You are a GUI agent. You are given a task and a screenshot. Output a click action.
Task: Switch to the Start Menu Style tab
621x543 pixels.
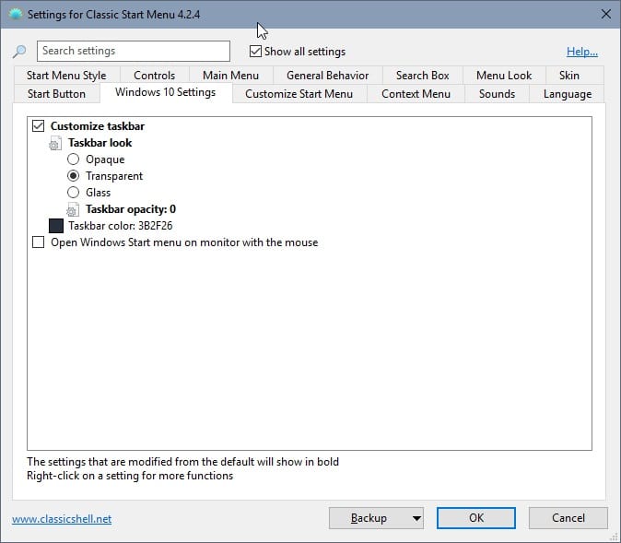(66, 76)
